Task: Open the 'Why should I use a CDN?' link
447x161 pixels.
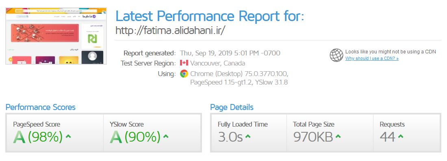Action: [372, 59]
